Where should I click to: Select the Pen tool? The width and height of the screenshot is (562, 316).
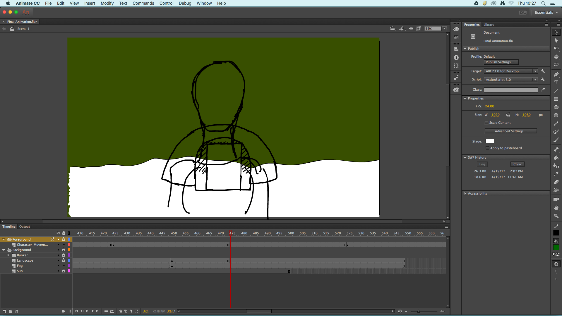(556, 74)
